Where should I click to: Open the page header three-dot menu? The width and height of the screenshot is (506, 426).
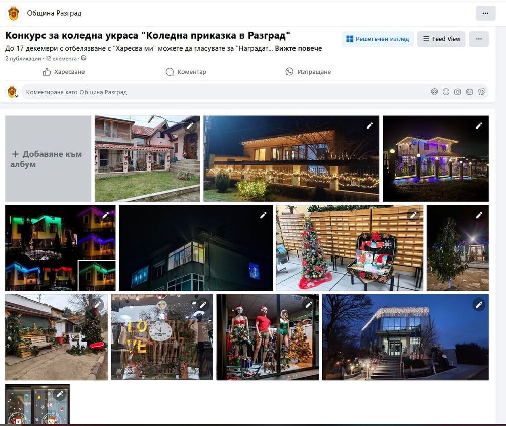(x=485, y=13)
